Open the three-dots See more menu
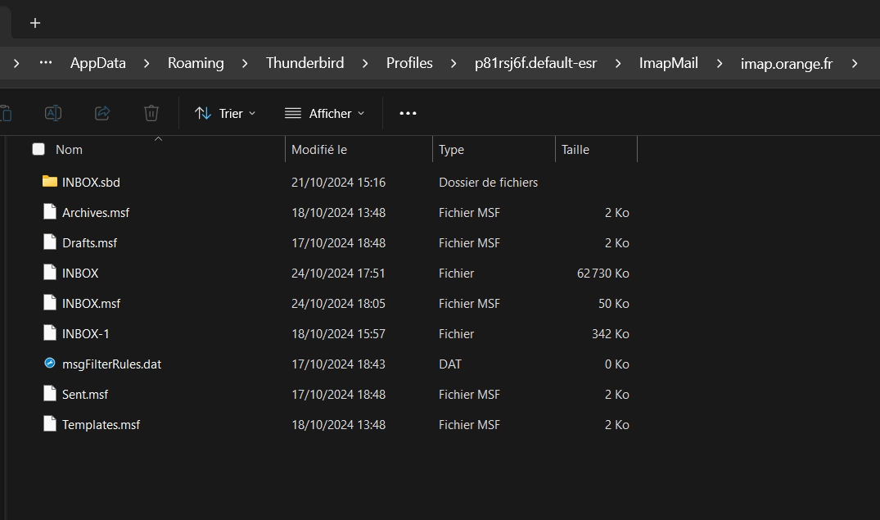880x520 pixels. [x=408, y=113]
